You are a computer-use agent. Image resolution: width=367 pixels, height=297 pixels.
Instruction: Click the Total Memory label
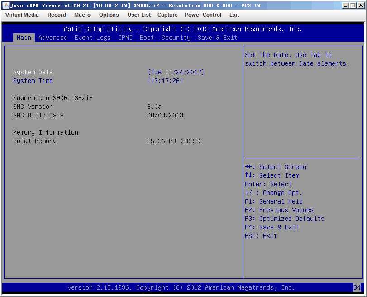35,141
